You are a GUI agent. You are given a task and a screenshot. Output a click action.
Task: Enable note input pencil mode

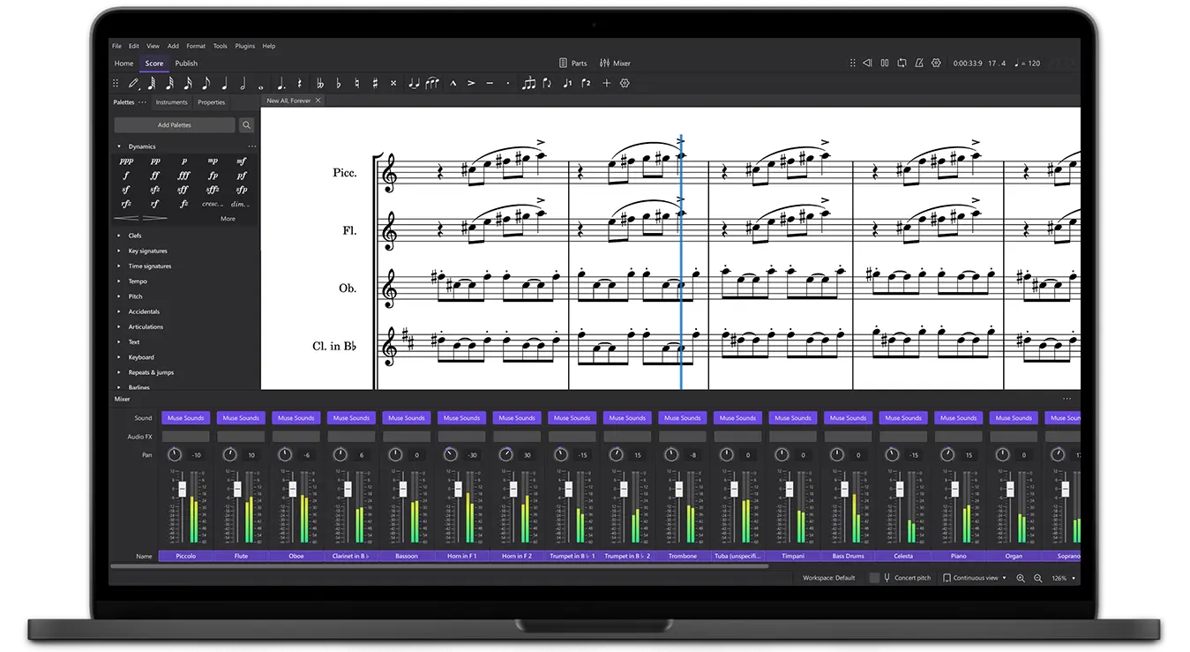pyautogui.click(x=134, y=82)
